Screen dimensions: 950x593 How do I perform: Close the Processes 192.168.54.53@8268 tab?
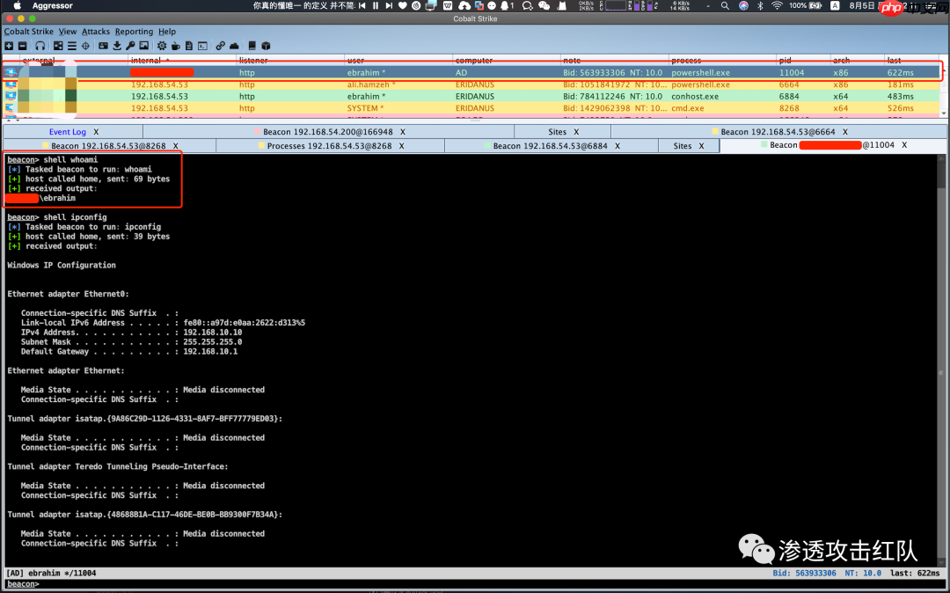point(401,146)
